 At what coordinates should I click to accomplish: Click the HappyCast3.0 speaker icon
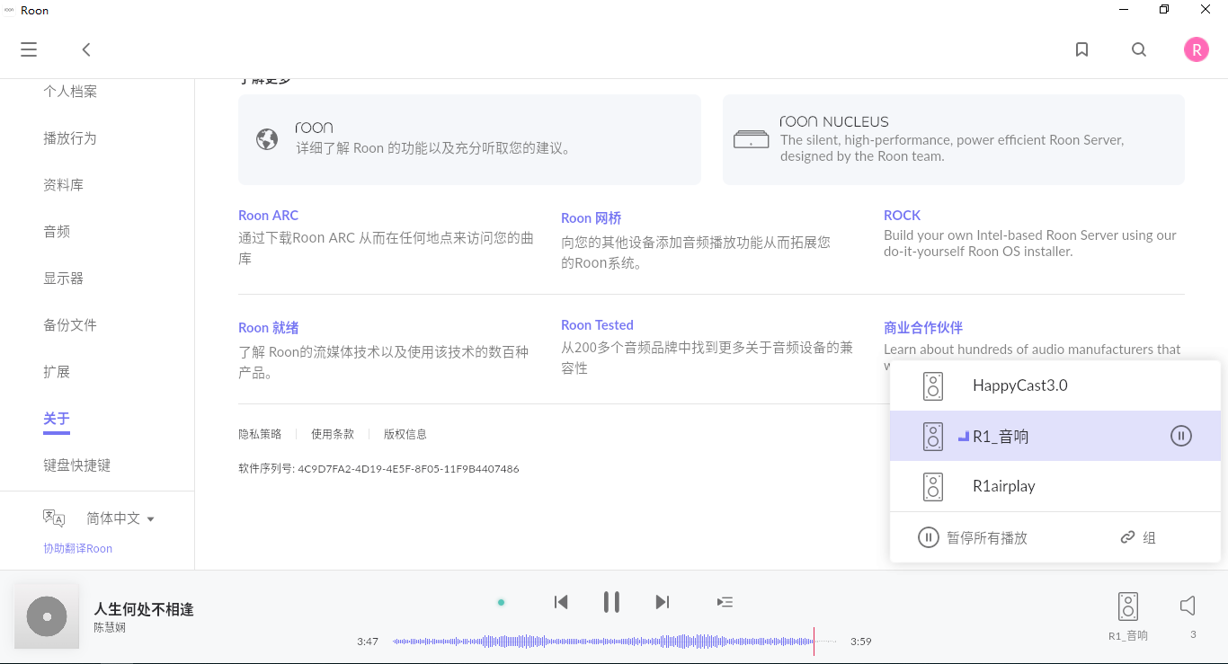click(x=933, y=385)
